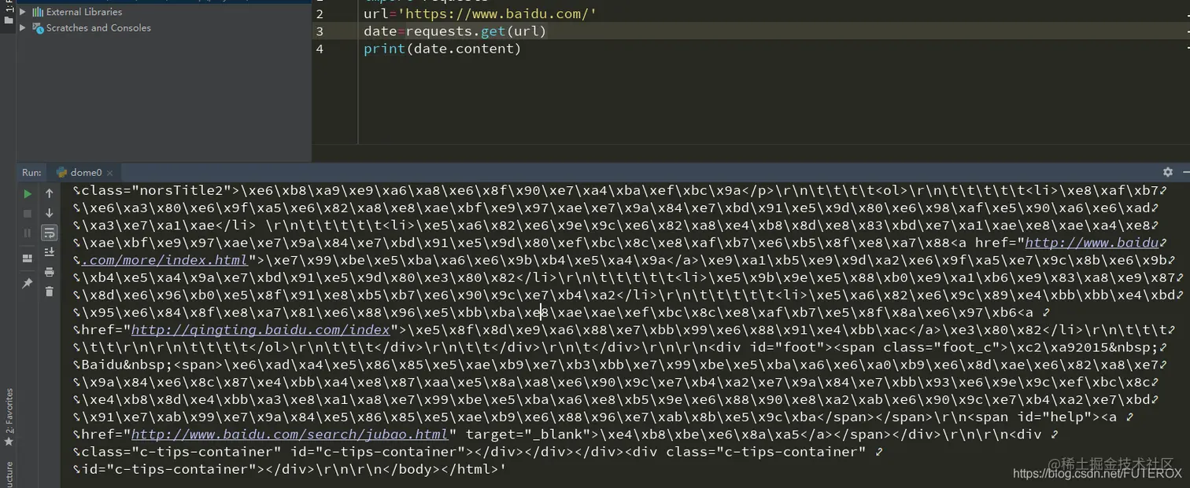Viewport: 1190px width, 488px height.
Task: Expand the Scratches and Consoles node
Action: (23, 28)
